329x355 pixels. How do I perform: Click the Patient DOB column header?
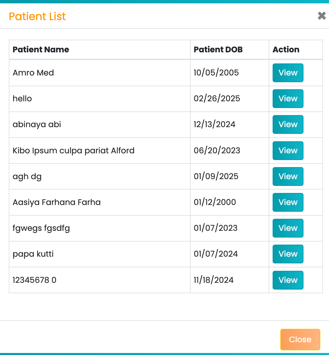tap(218, 50)
